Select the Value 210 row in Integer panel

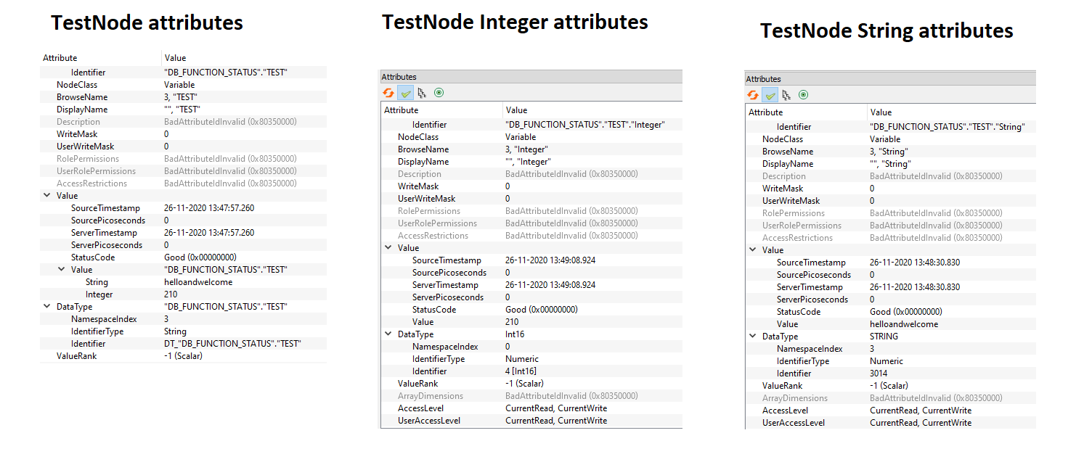tap(531, 322)
